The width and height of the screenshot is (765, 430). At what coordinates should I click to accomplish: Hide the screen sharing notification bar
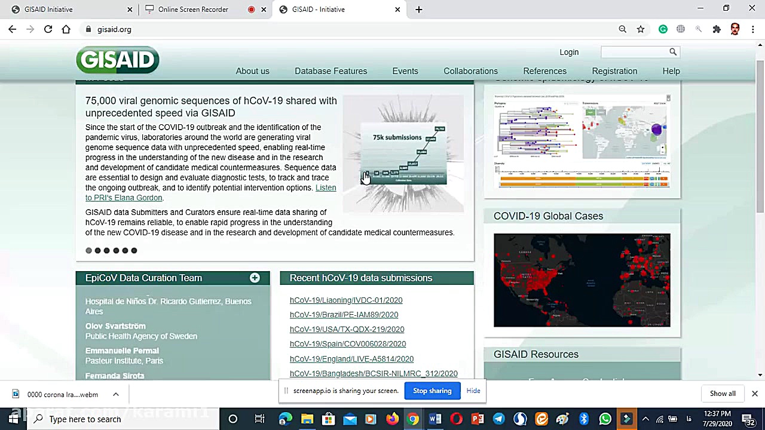(x=473, y=391)
